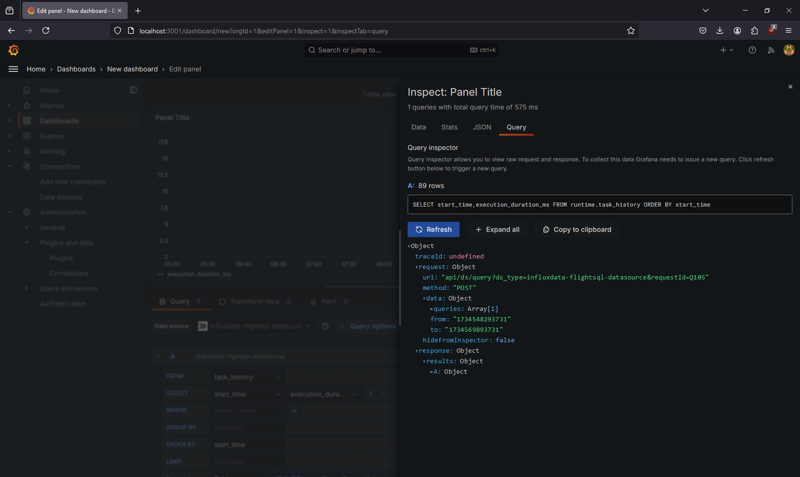Viewport: 800px width, 477px height.
Task: Switch to the Stats tab
Action: (449, 127)
